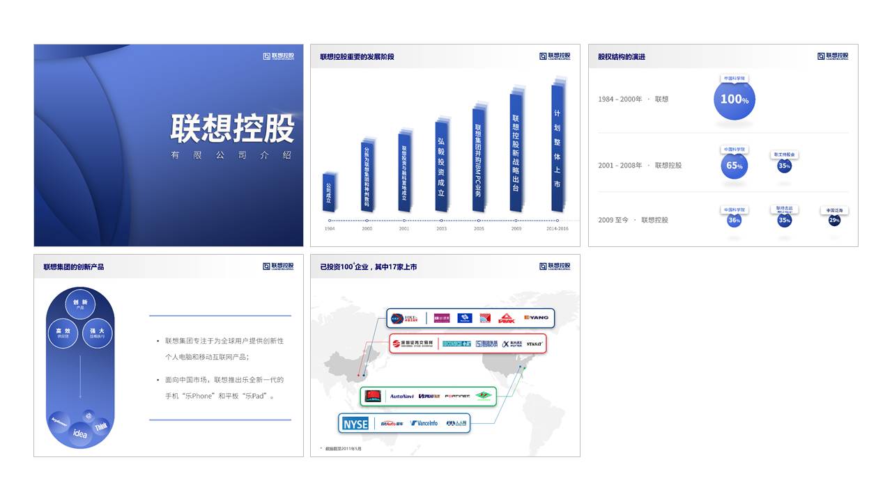Click the 创新 circle at the capsule top
This screenshot has height=501, width=892.
(80, 304)
